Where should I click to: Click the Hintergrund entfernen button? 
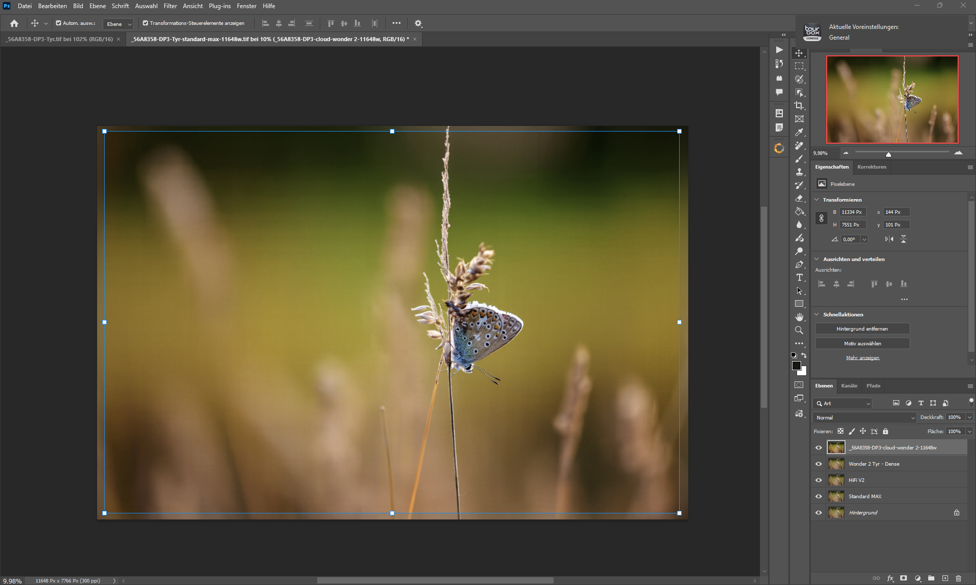(x=862, y=329)
